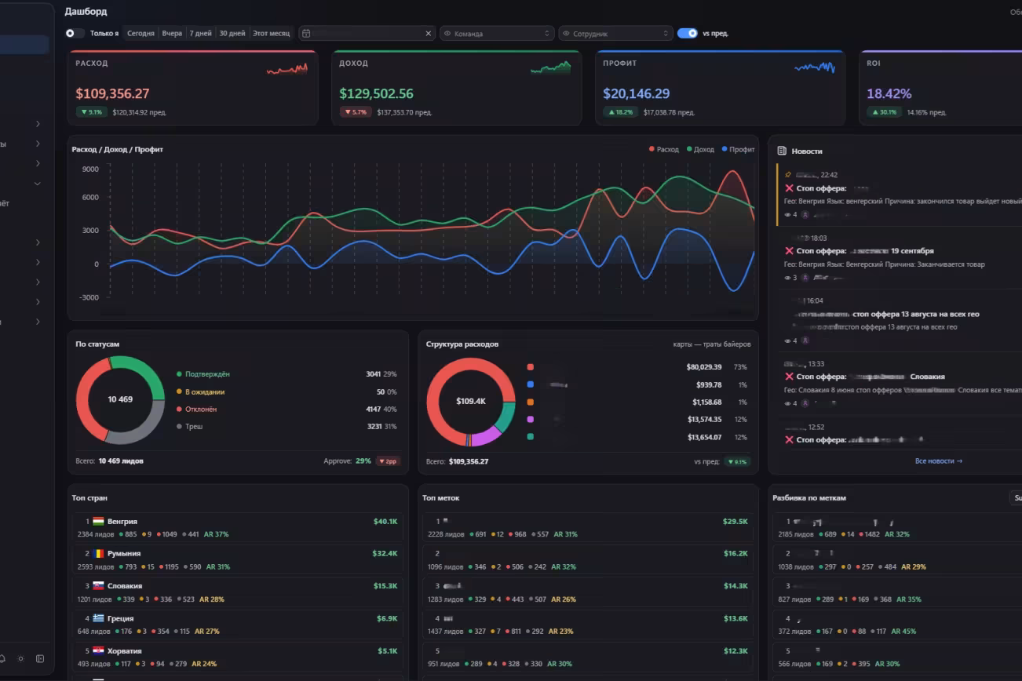This screenshot has height=681, width=1022.
Task: Collapse sidebar using the panel icon
Action: 40,658
